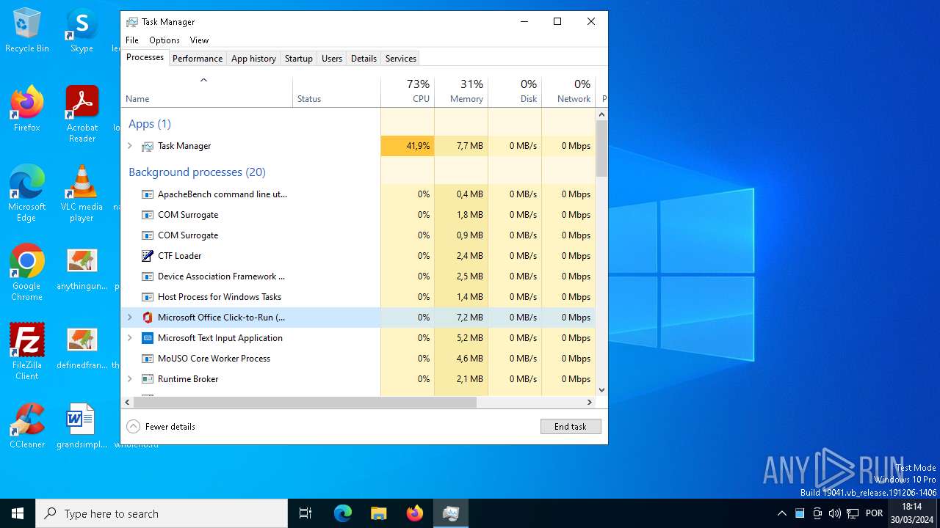The image size is (940, 528).
Task: Expand Microsoft Office Click-to-Run process group
Action: click(x=130, y=318)
